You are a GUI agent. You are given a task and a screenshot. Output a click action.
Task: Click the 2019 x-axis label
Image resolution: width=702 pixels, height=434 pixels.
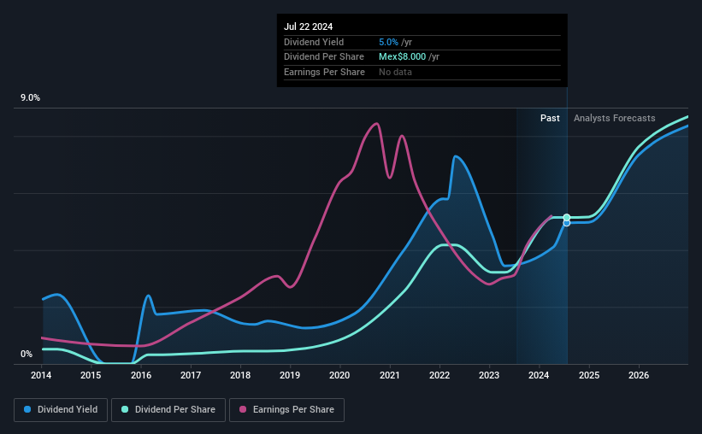[290, 375]
